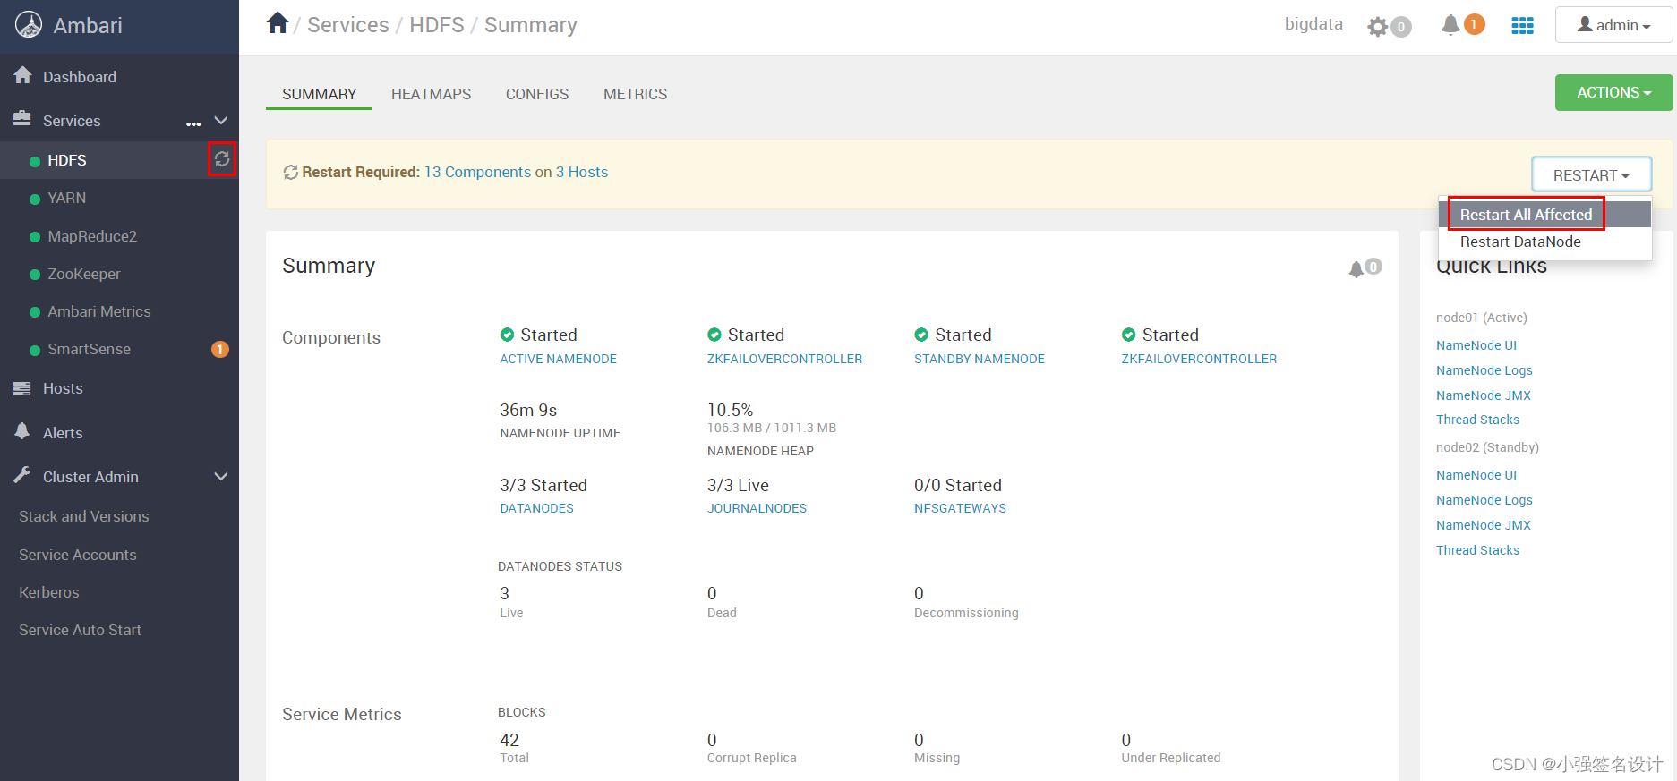Click the 36m 9s NameNode uptime value
1677x781 pixels.
(528, 410)
